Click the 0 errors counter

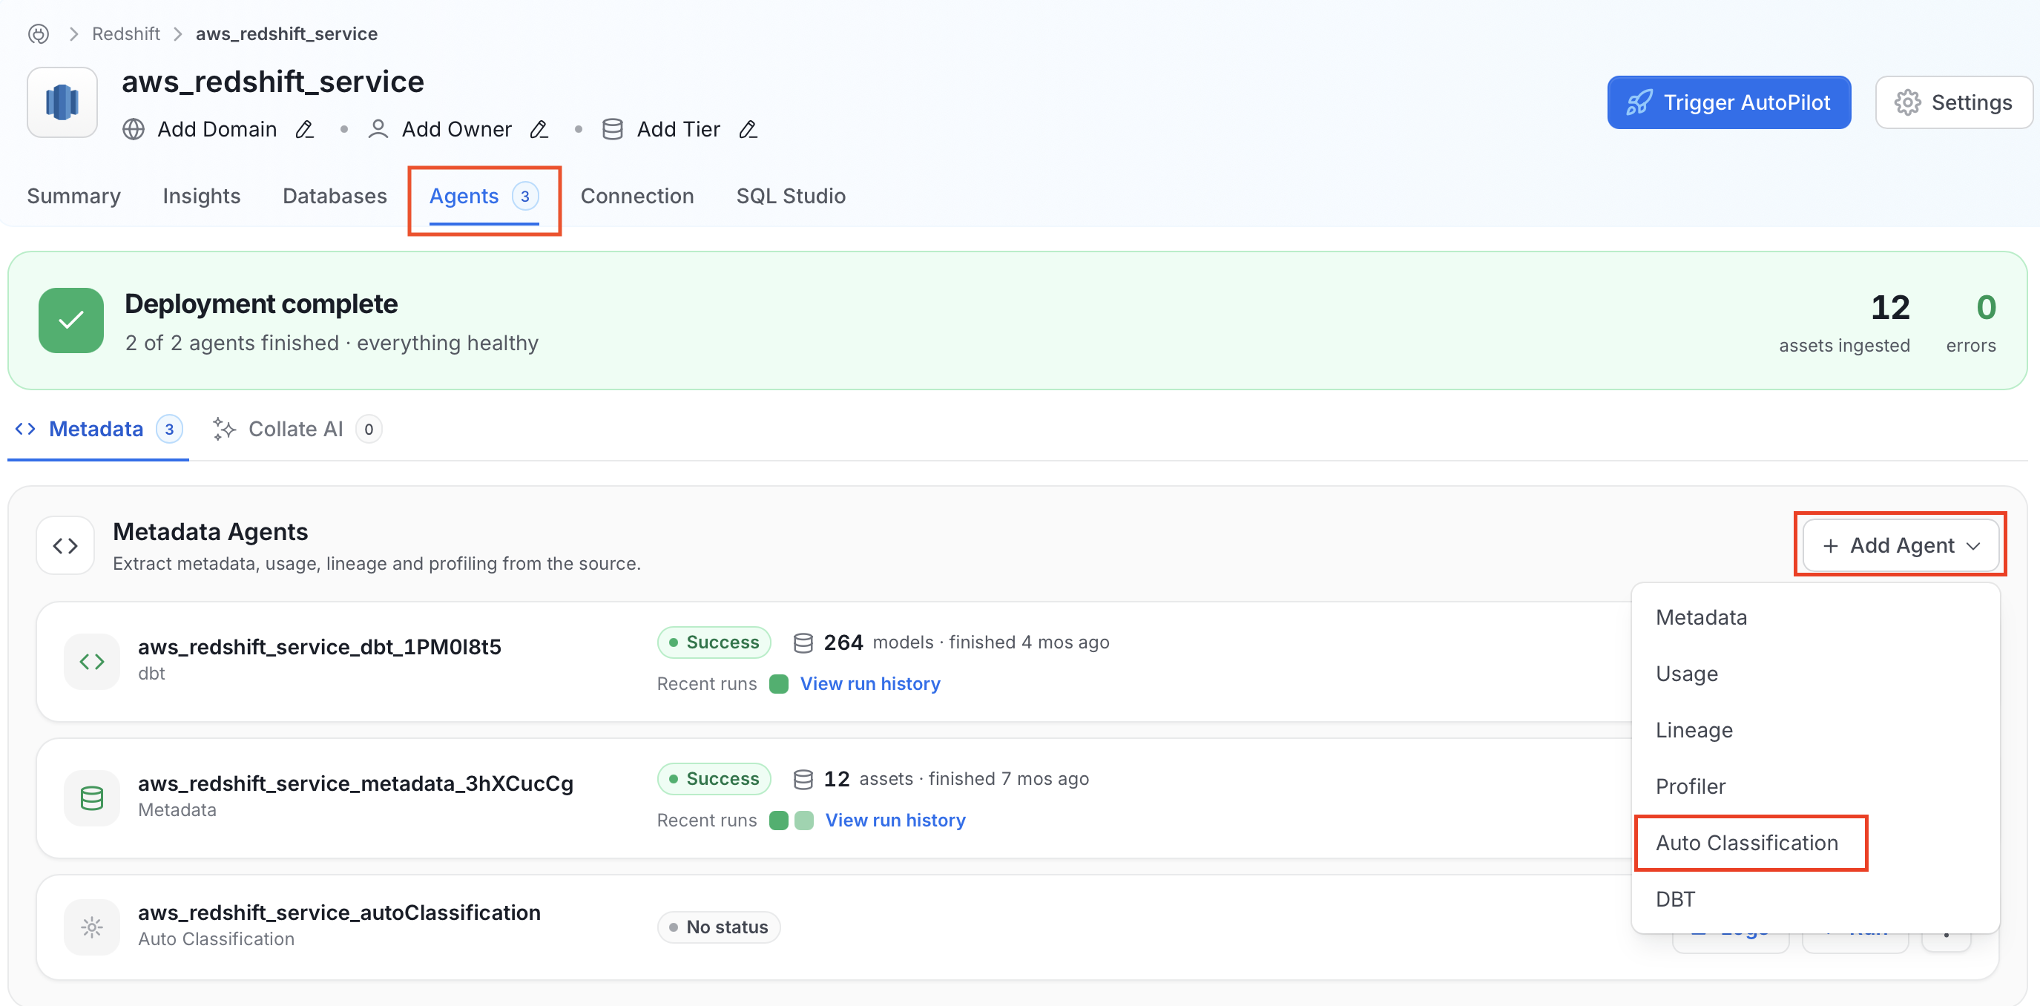point(1971,323)
